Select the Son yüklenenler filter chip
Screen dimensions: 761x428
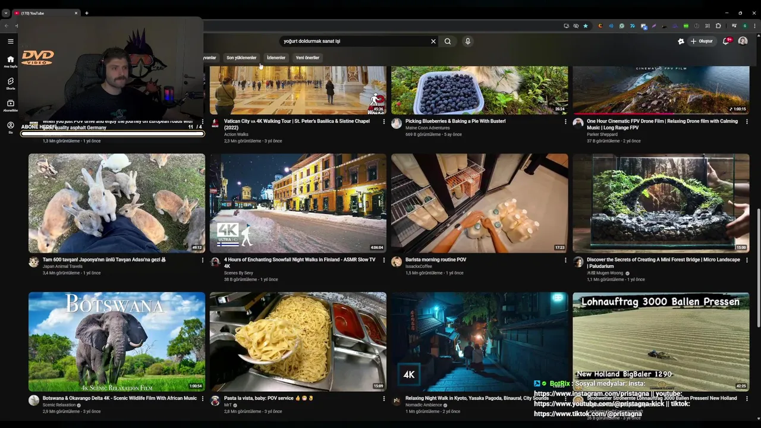241,58
